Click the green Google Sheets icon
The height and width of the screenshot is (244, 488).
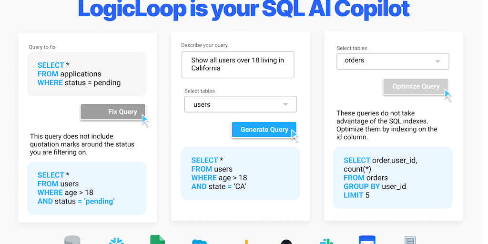coord(157,240)
